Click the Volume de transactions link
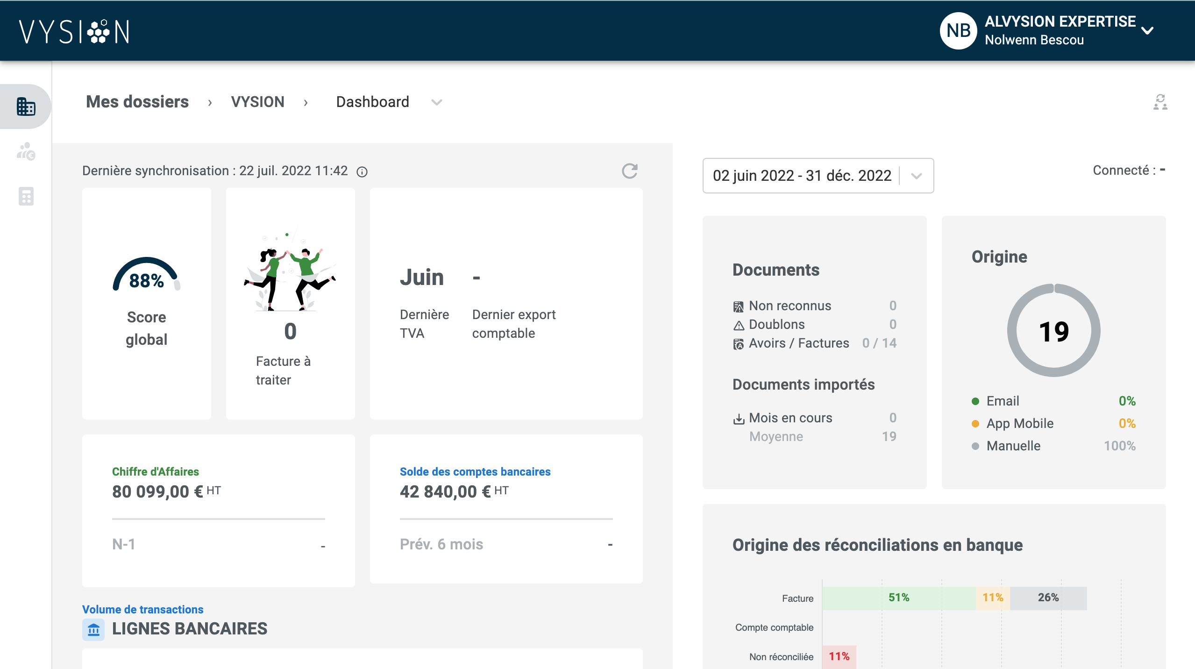 tap(143, 609)
